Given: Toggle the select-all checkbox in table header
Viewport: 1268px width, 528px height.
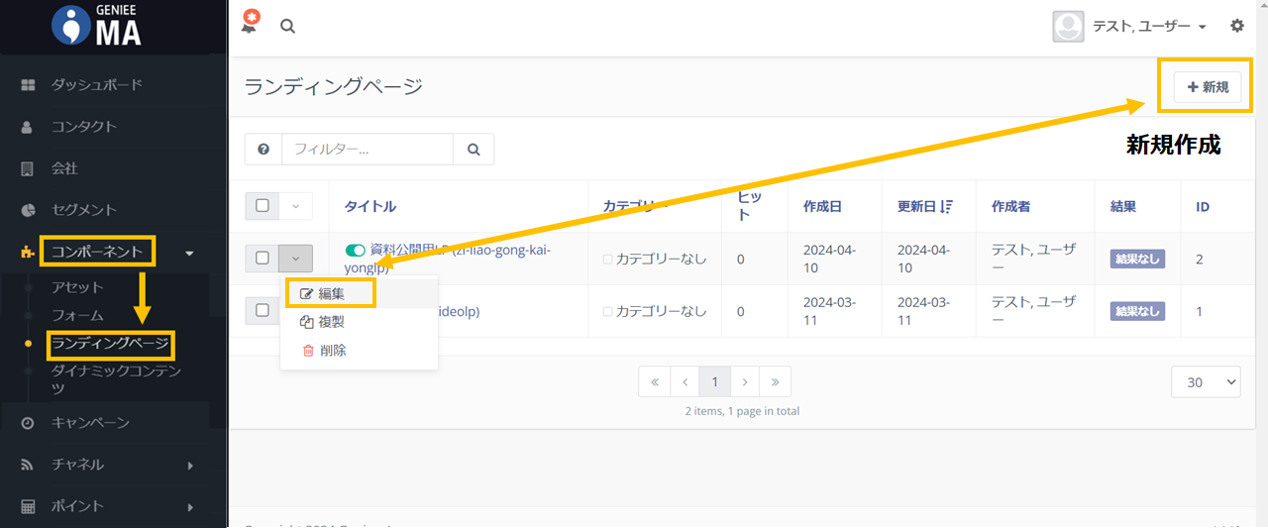Looking at the screenshot, I should 263,206.
